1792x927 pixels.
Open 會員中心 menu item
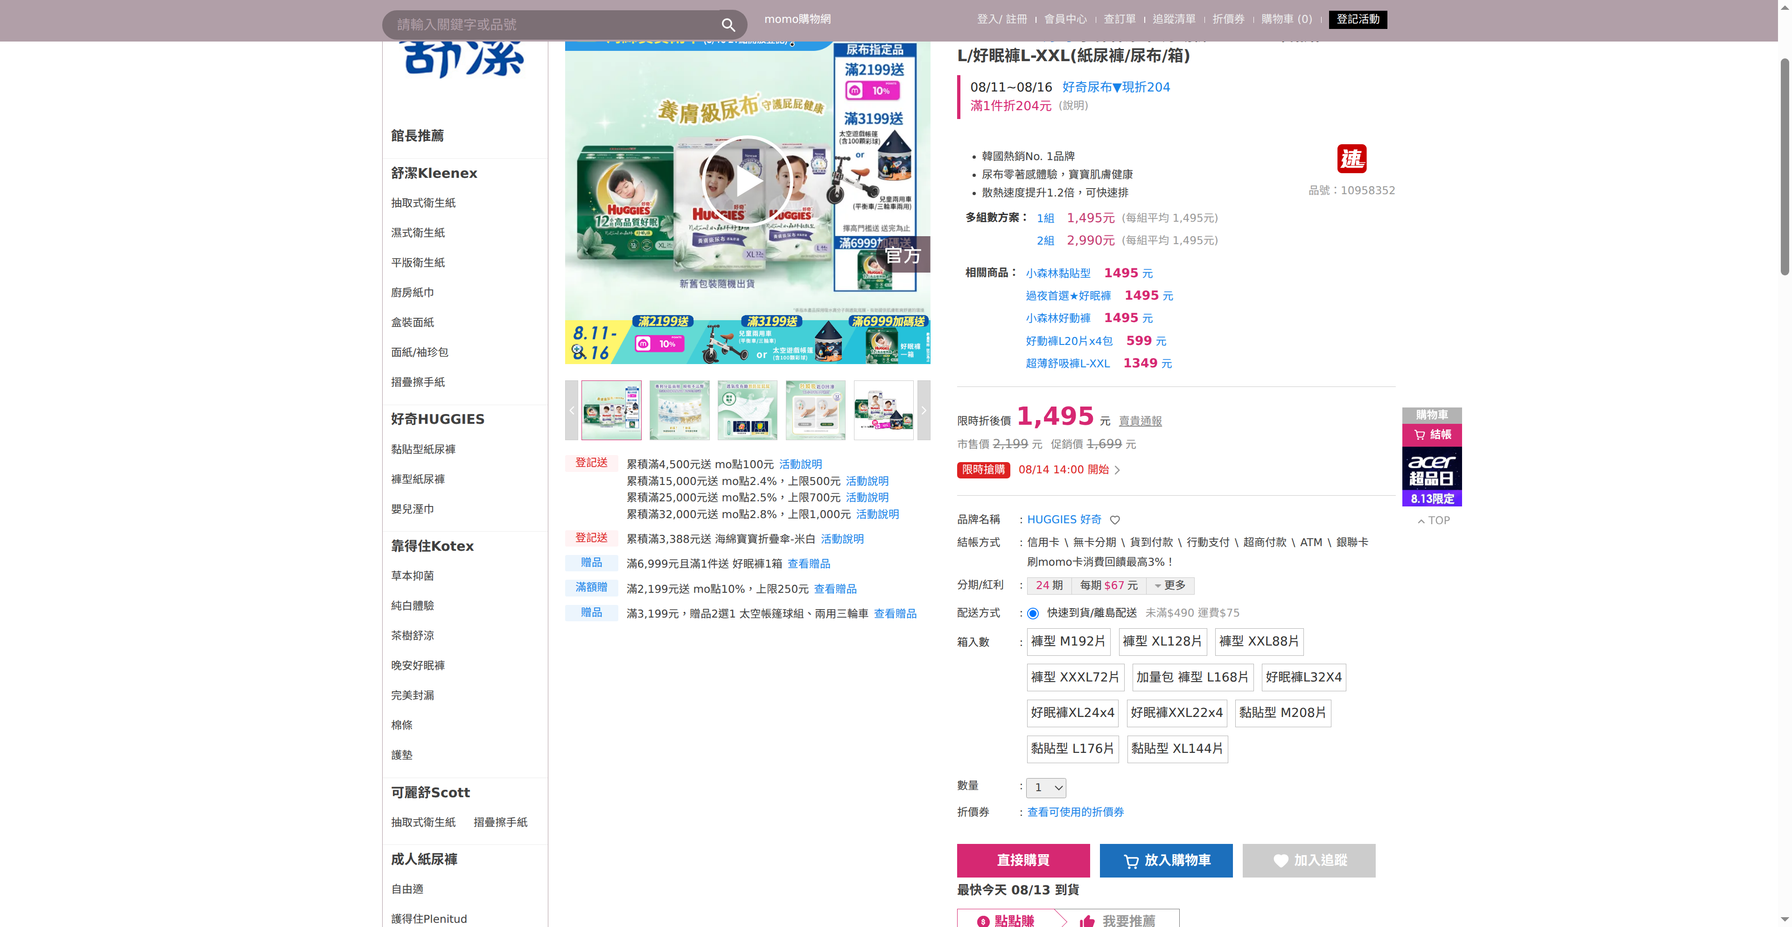[1065, 20]
